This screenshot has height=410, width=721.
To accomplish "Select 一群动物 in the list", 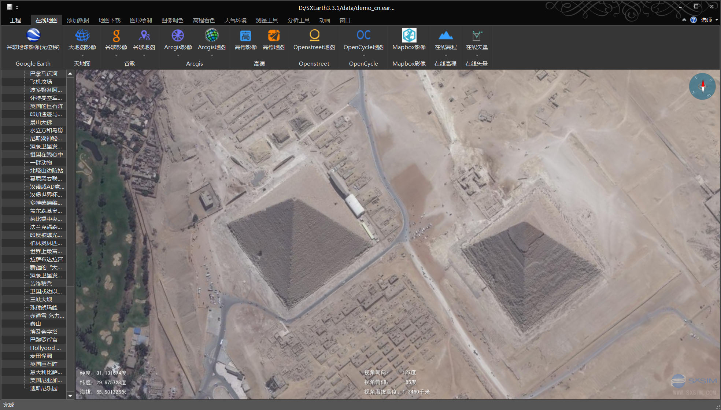I will pos(41,162).
